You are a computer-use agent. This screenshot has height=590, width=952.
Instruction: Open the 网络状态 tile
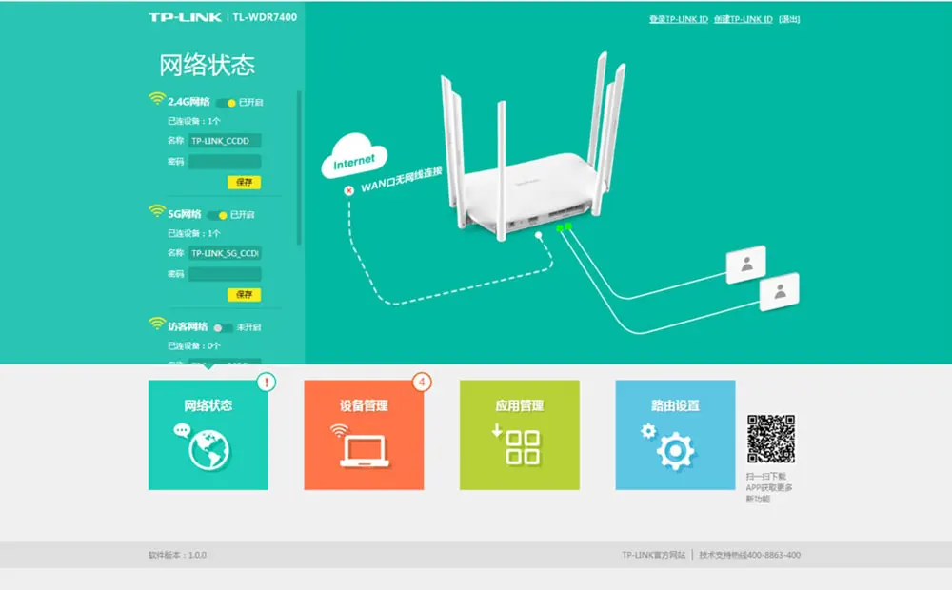click(208, 435)
